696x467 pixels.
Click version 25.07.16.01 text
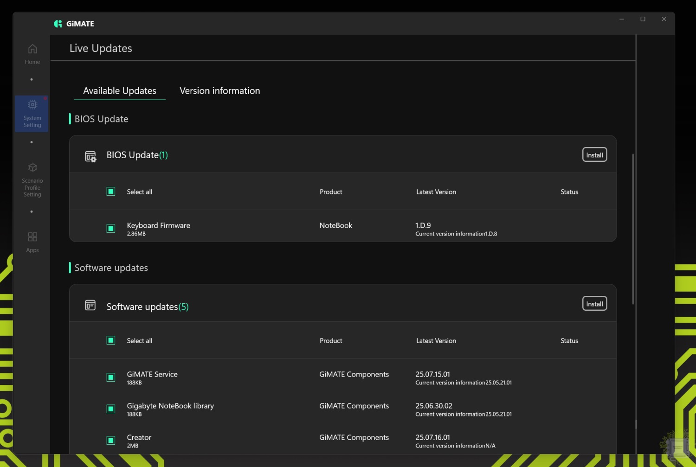433,437
